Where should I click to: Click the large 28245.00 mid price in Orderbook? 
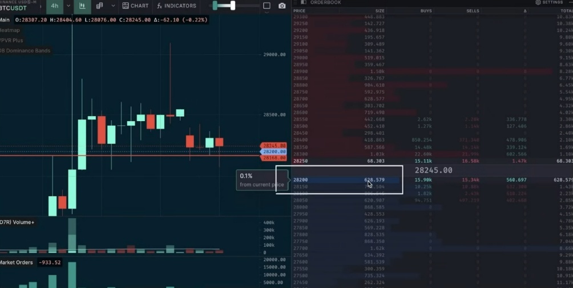tap(433, 170)
